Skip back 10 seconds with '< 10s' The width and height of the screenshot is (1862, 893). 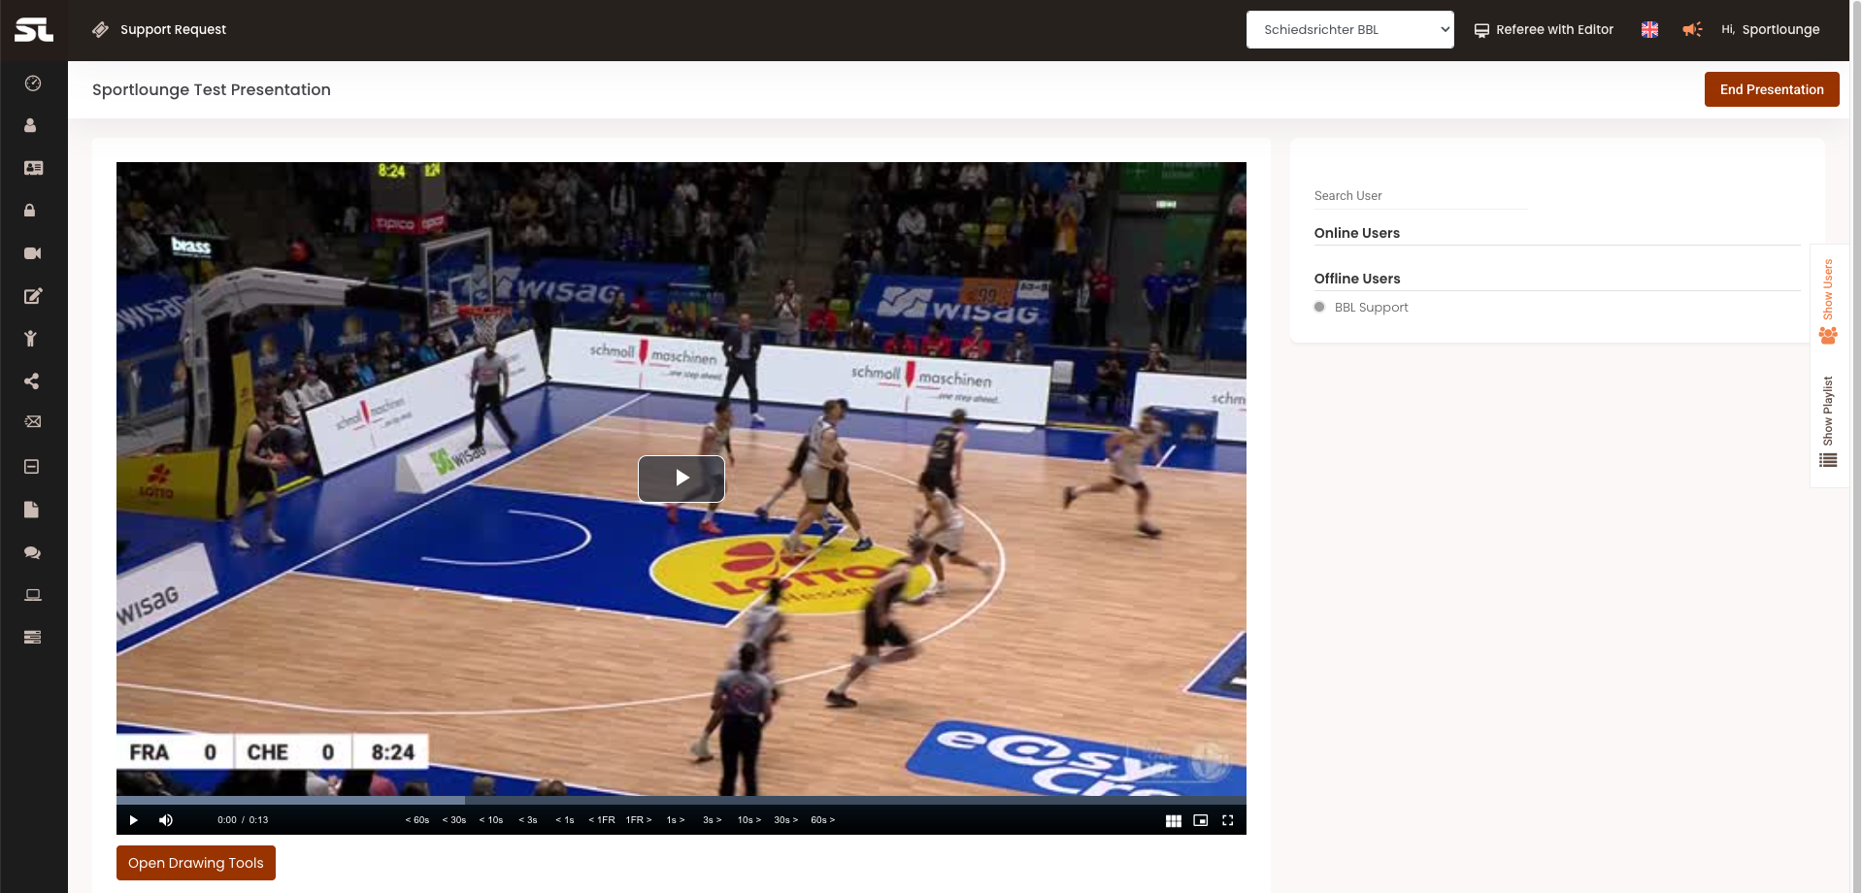coord(491,821)
